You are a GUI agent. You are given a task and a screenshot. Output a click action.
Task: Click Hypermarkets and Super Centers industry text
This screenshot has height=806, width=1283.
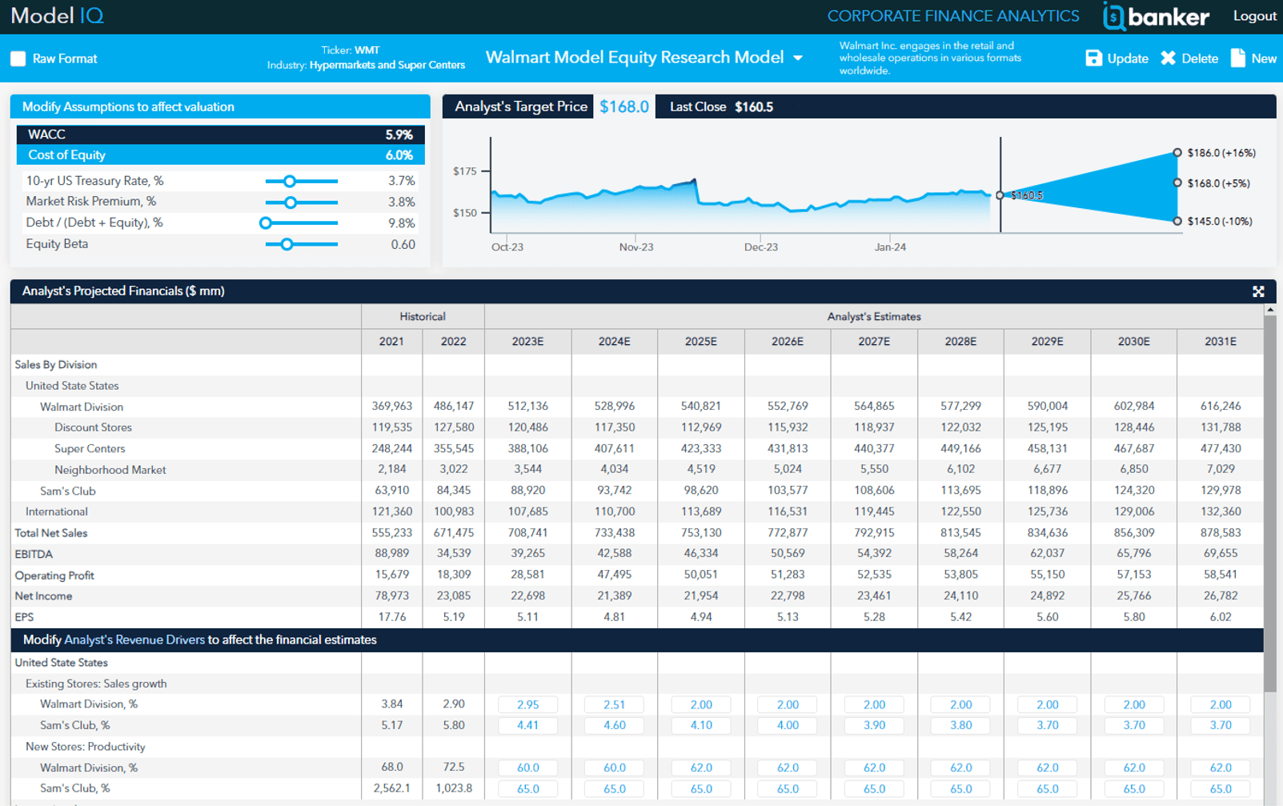tap(387, 65)
